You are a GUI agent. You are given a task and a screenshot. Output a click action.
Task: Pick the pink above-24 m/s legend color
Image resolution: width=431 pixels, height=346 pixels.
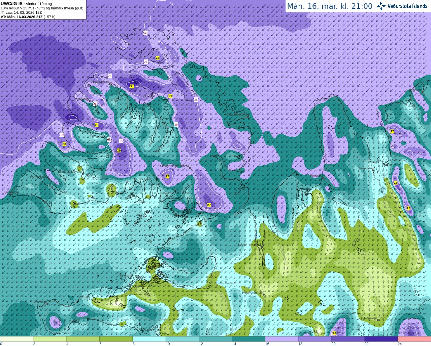(415, 339)
